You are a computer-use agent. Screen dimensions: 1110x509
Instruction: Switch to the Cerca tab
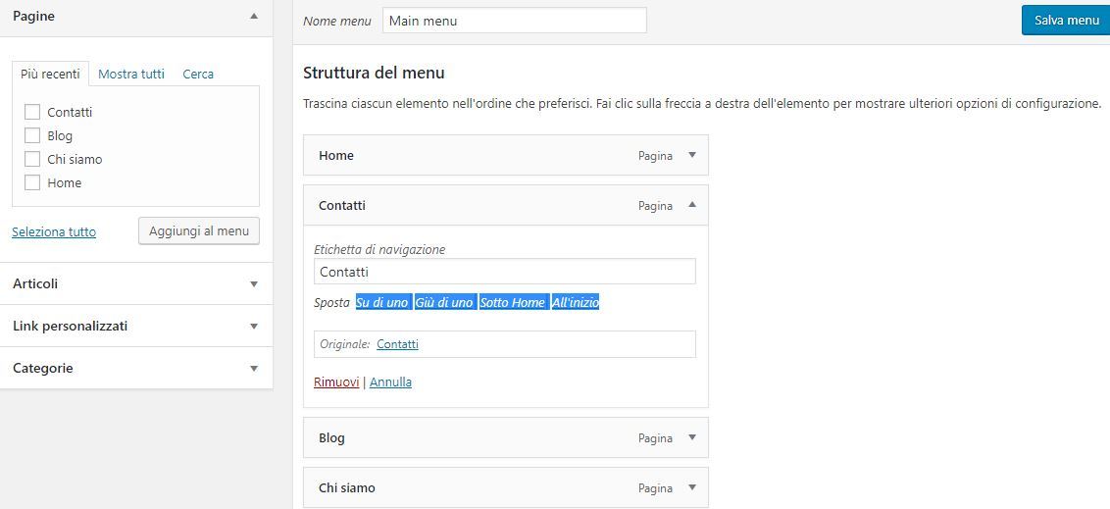click(198, 74)
